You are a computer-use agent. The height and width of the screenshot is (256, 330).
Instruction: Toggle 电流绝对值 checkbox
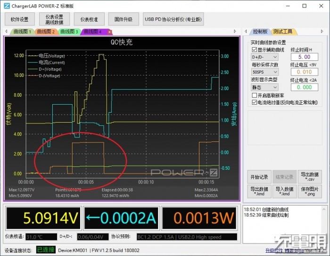click(254, 102)
